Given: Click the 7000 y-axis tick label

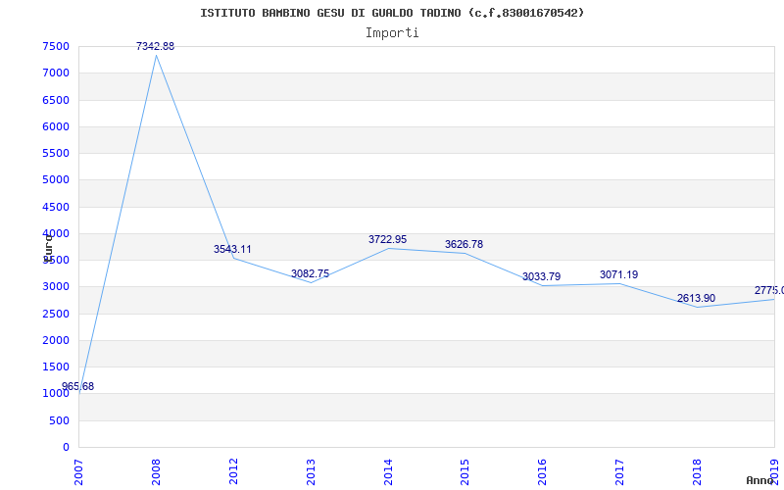Looking at the screenshot, I should click(56, 73).
